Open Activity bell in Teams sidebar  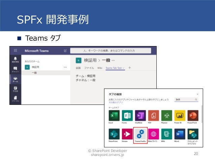(16, 60)
